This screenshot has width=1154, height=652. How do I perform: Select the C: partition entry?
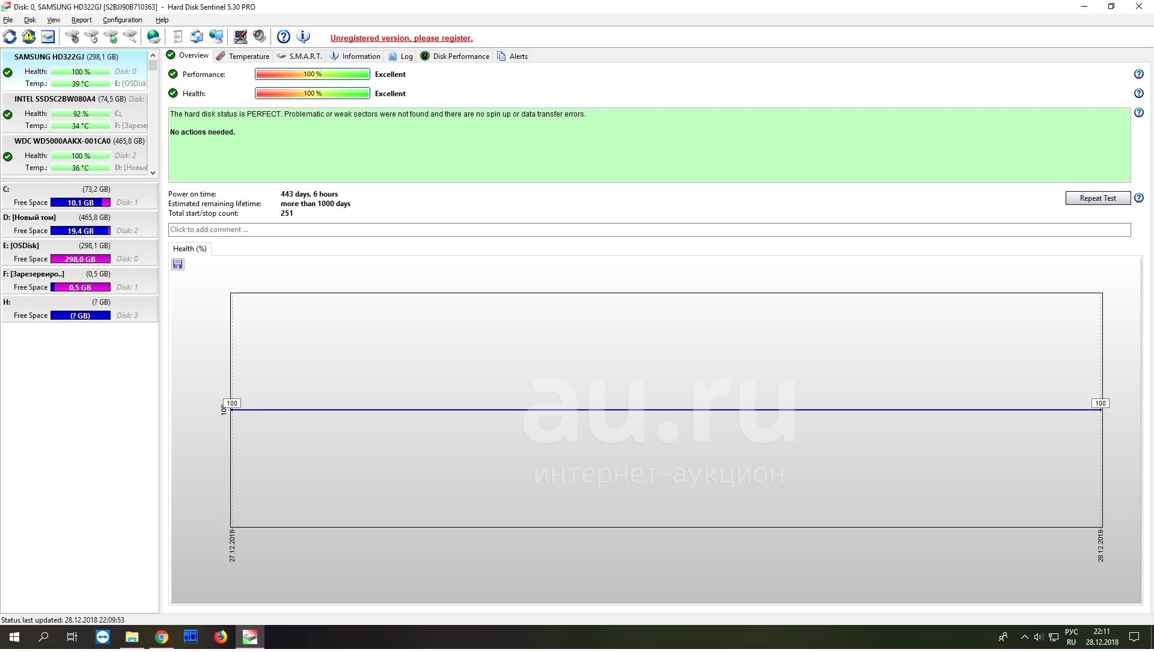click(79, 196)
